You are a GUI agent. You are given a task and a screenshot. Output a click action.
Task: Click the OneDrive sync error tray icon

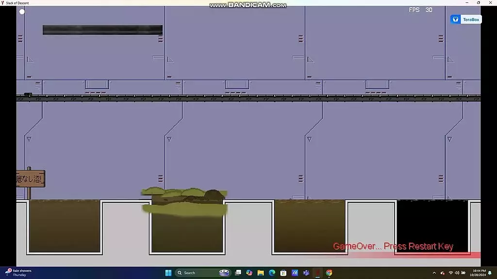[443, 273]
